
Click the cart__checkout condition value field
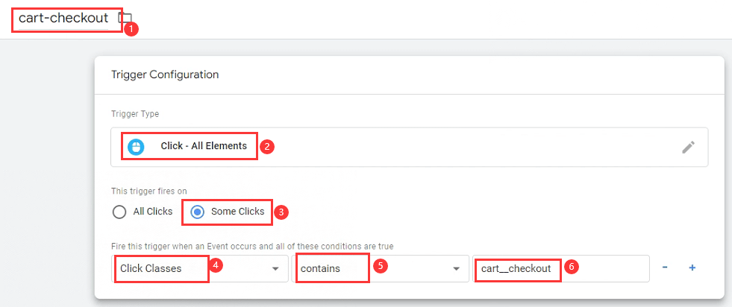[560, 268]
